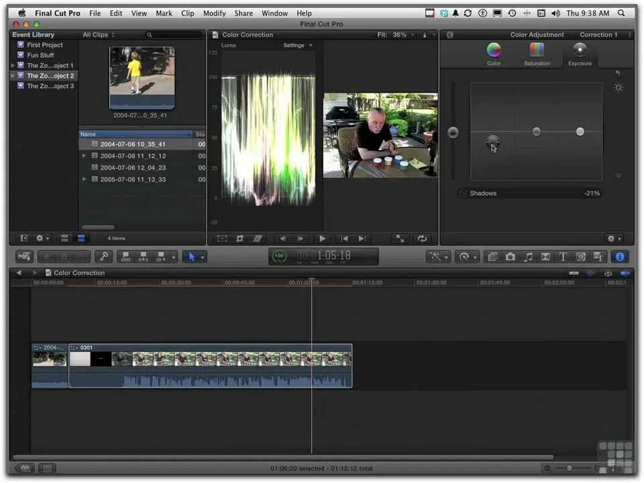The width and height of the screenshot is (644, 483).
Task: Expand The Zo...oject 1 event
Action: click(13, 65)
